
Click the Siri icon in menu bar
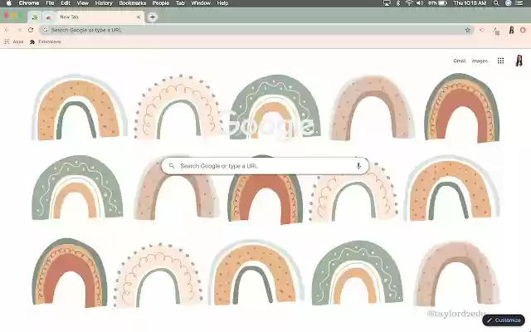[508, 3]
